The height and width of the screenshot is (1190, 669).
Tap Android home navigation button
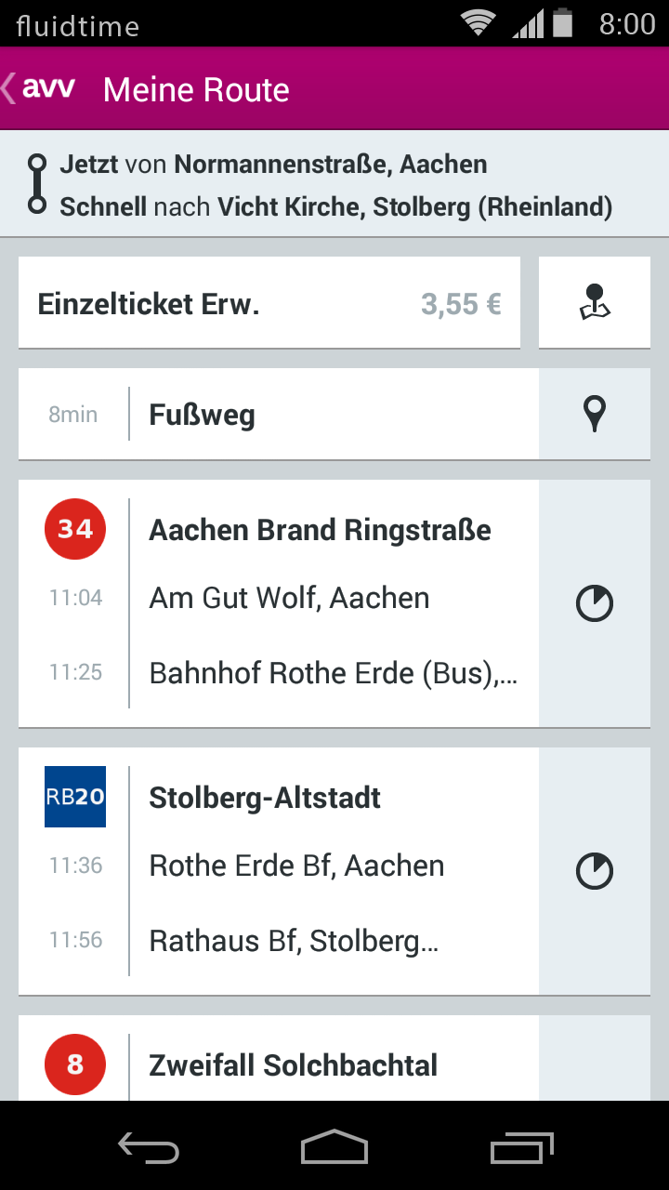334,1147
